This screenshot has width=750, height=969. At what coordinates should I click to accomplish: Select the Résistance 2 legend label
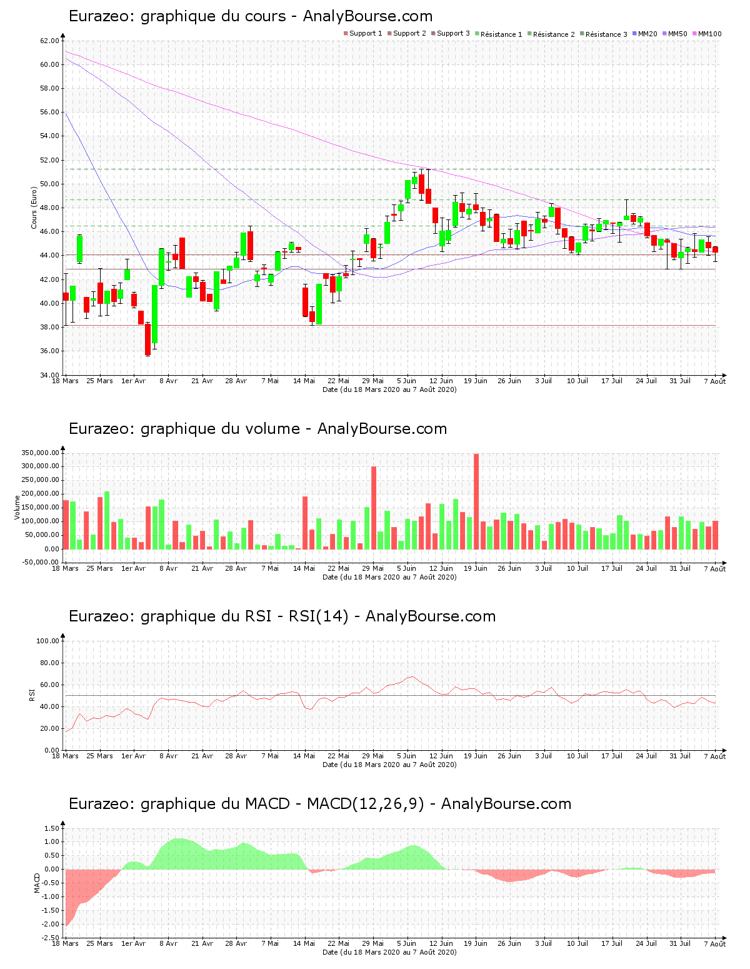pos(554,34)
